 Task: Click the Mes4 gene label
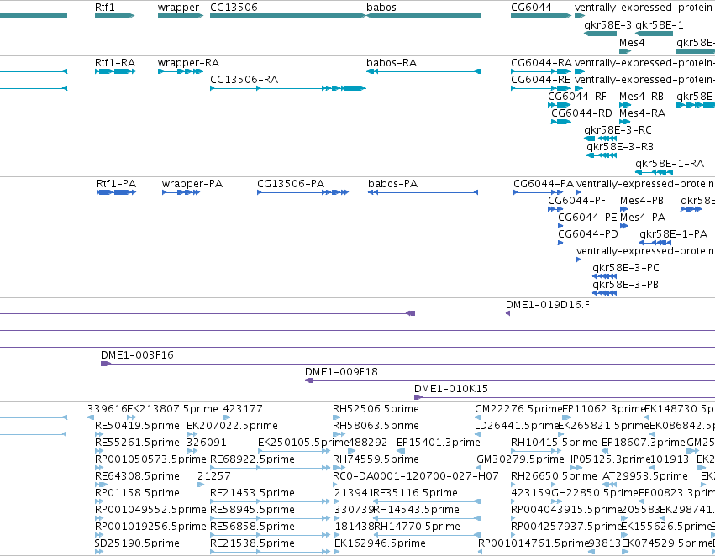632,43
